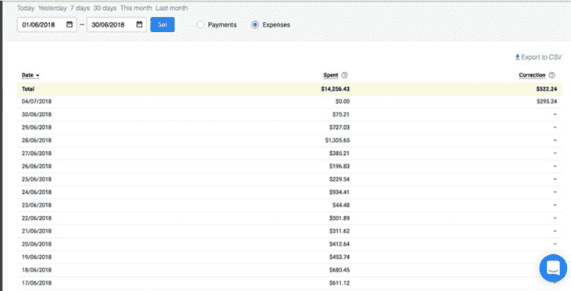Open the start date calendar picker icon

coord(70,24)
